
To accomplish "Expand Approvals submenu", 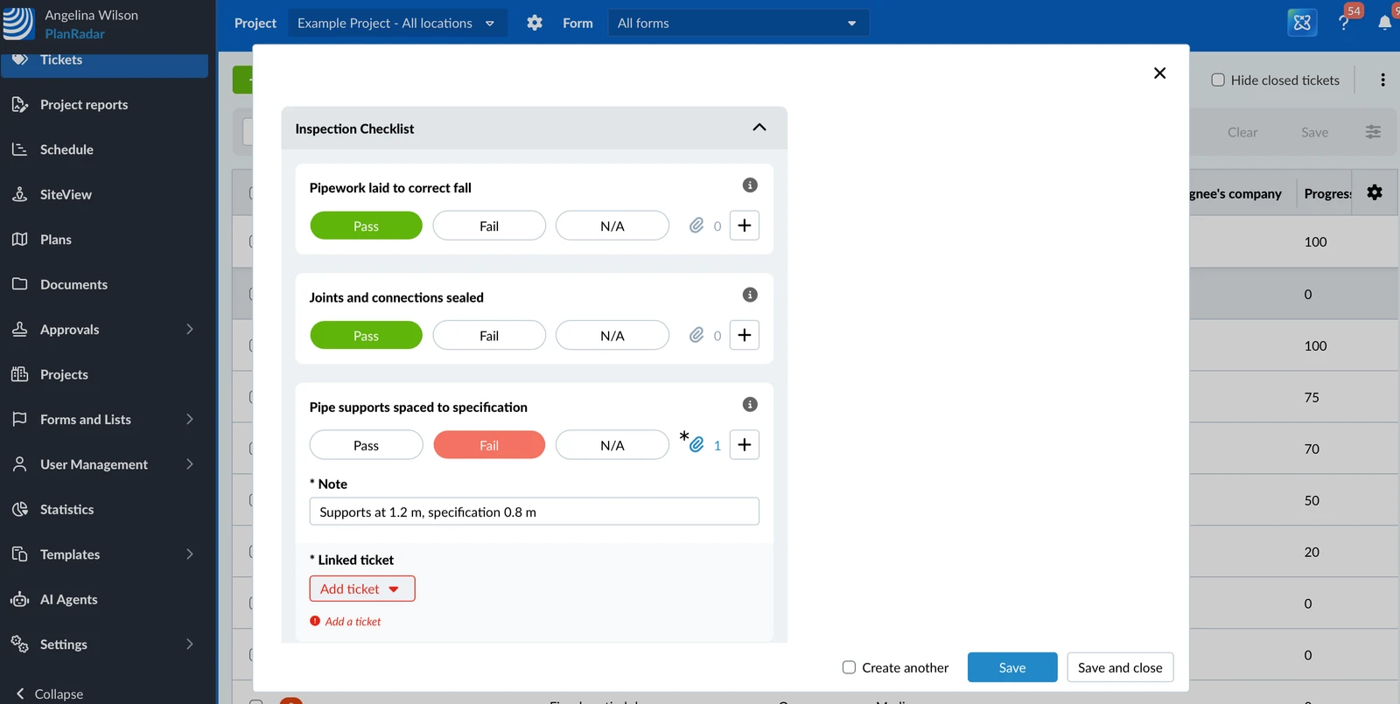I will [x=190, y=329].
